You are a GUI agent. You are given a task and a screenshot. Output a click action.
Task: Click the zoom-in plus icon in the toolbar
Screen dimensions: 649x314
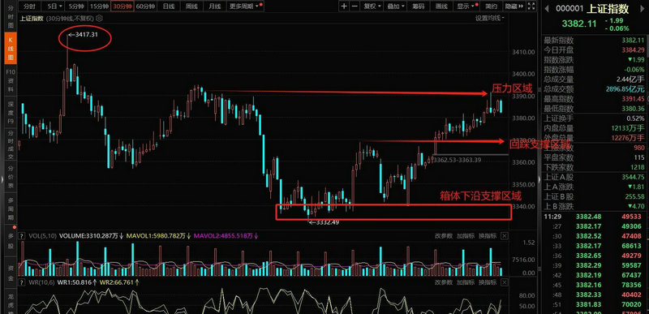[x=344, y=6]
